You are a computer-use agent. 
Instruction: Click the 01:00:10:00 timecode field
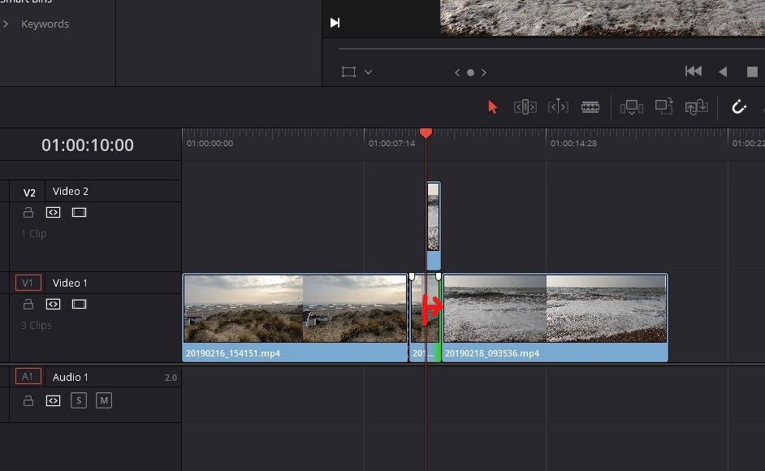(88, 145)
